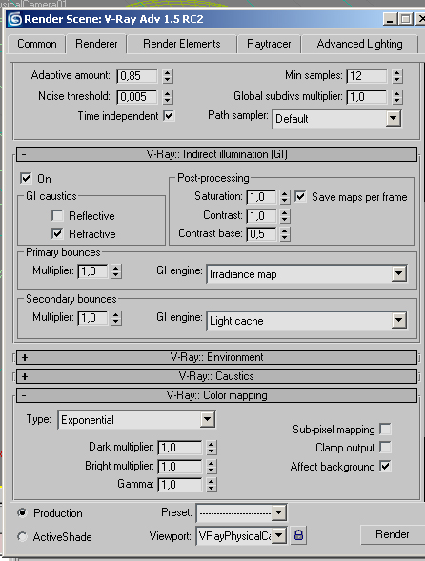This screenshot has height=561, width=425.
Task: Open the Render Elements tab
Action: click(x=181, y=44)
